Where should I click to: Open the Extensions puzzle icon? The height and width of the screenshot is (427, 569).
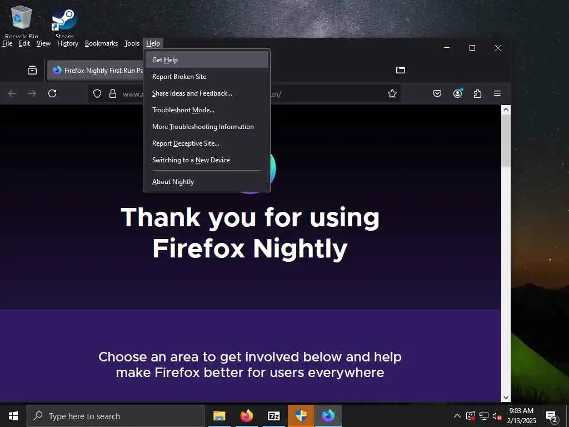[x=477, y=93]
